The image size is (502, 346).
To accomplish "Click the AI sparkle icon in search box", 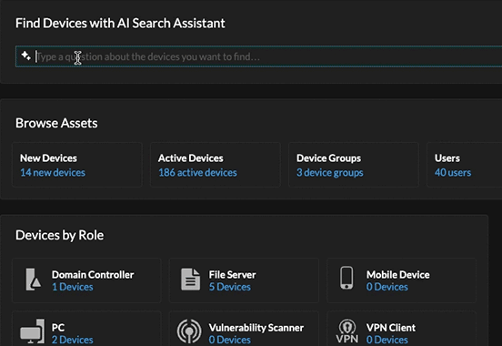I will tap(26, 56).
